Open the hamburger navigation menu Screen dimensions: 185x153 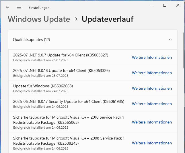[x=19, y=8]
